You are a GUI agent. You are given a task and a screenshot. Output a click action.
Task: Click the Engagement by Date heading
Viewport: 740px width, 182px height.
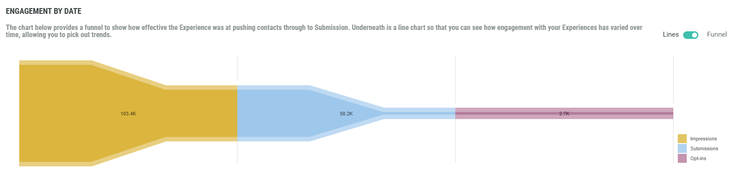pos(43,11)
